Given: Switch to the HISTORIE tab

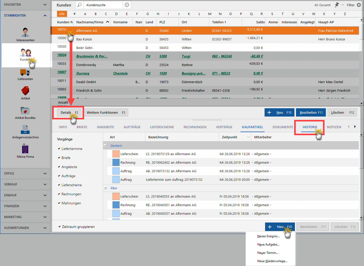Looking at the screenshot, I should (310, 127).
